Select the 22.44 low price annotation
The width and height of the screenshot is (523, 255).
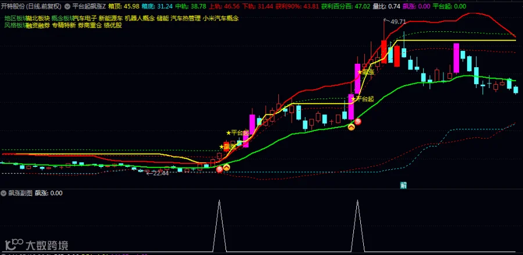point(157,173)
